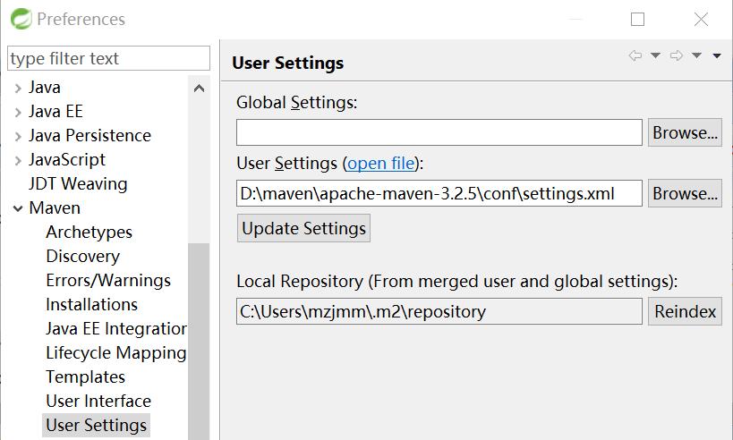Browse for User Settings file
Viewport: 733px width, 440px height.
(x=685, y=193)
